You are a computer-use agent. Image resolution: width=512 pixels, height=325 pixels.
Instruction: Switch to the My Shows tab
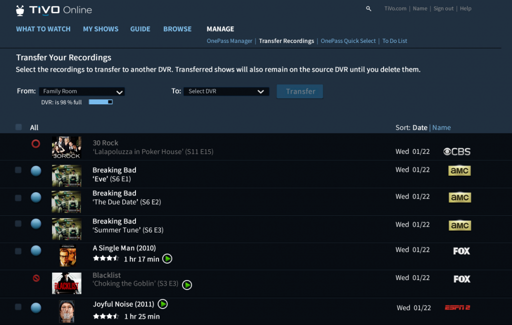click(x=100, y=29)
